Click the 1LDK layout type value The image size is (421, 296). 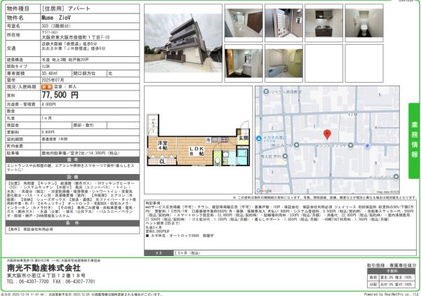pyautogui.click(x=46, y=67)
